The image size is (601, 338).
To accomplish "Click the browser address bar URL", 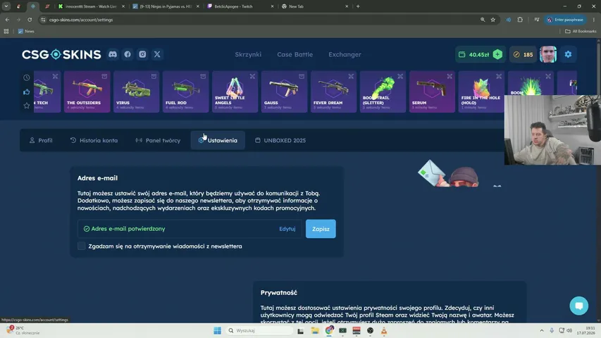I will [81, 20].
